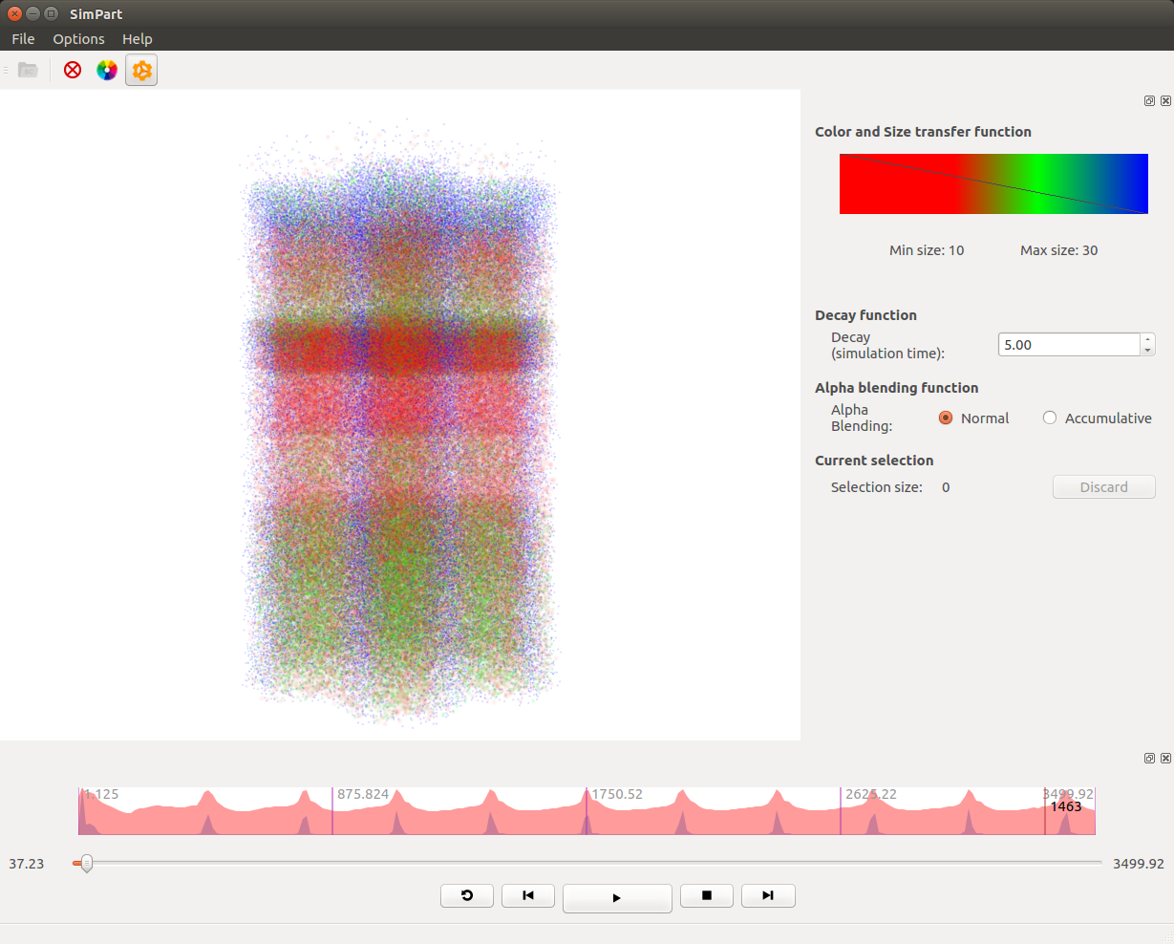Open the color wheel palette tool
The width and height of the screenshot is (1174, 944).
pos(107,70)
